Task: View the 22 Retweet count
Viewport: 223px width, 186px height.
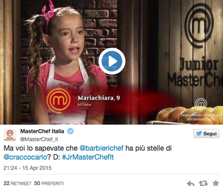Action: tap(17, 183)
